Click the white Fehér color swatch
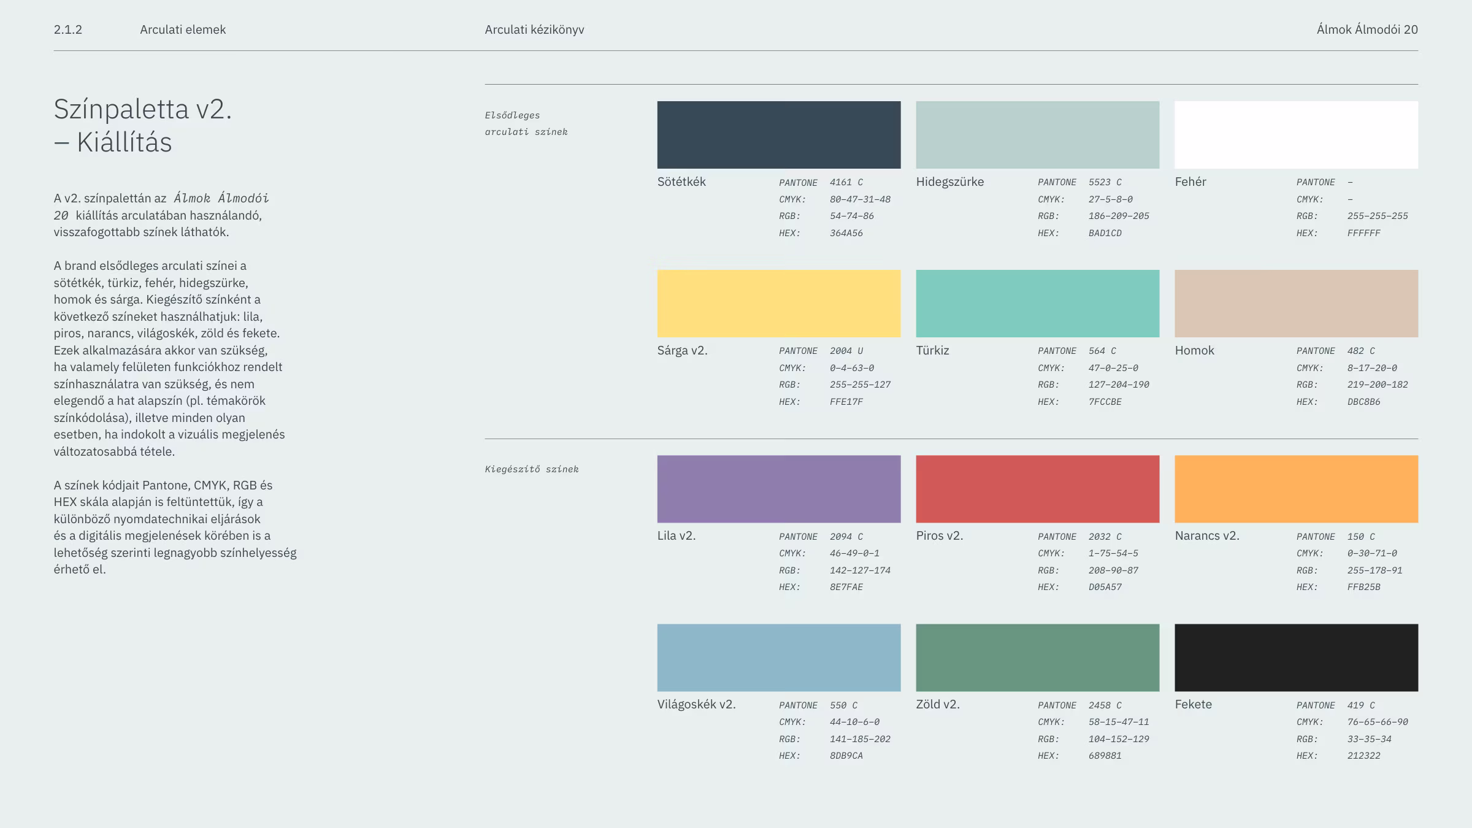This screenshot has height=828, width=1472. point(1297,135)
